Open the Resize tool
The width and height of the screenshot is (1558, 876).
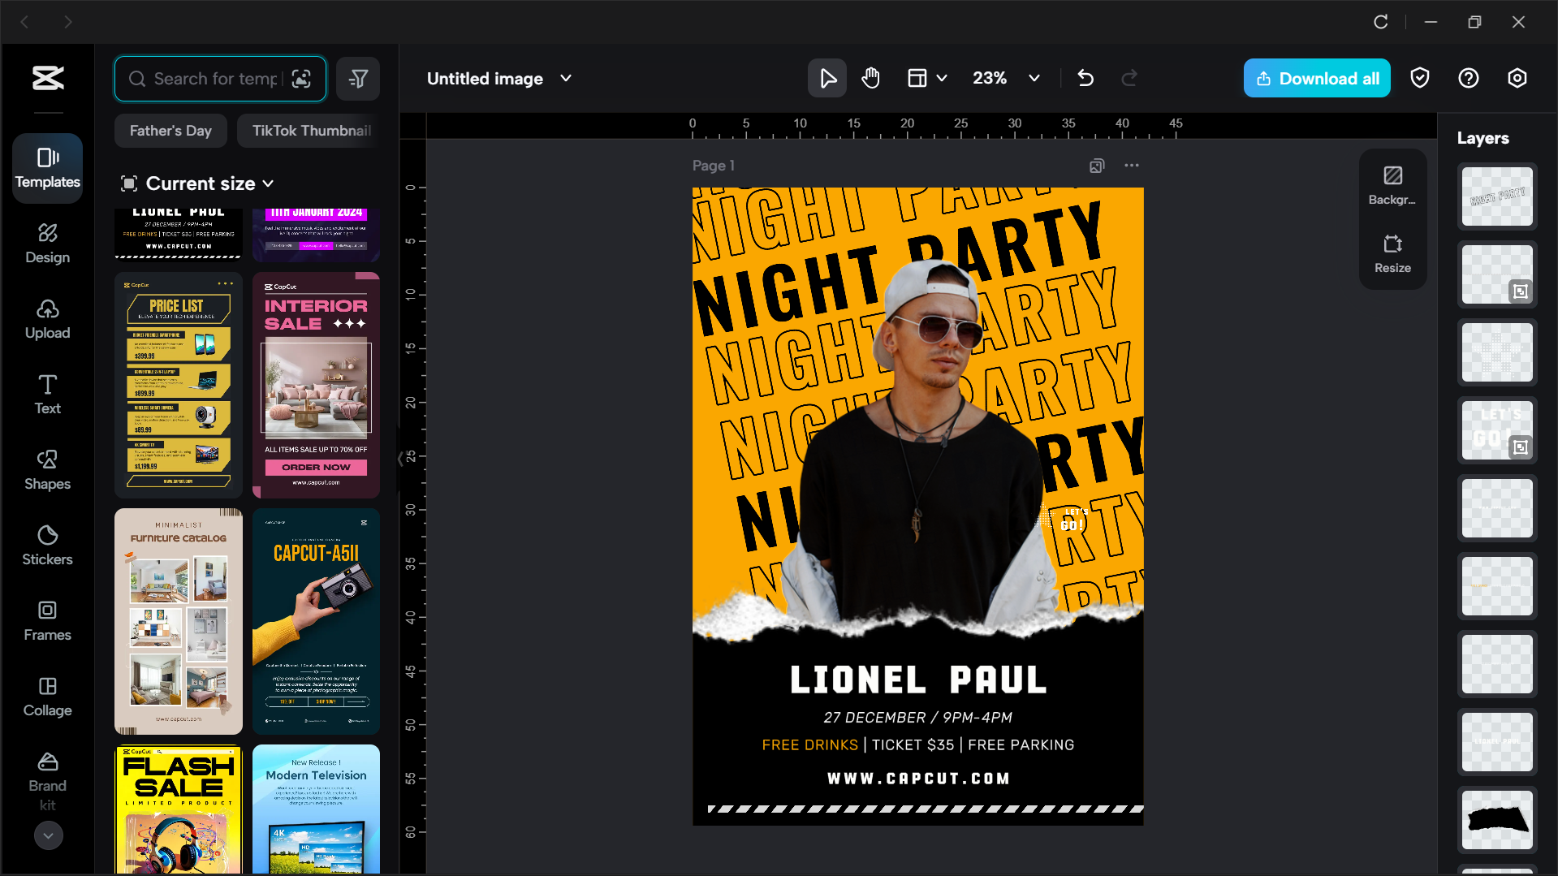1392,254
